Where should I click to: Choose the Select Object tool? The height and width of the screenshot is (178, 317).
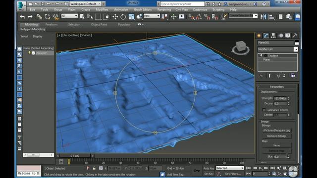[x=82, y=17]
